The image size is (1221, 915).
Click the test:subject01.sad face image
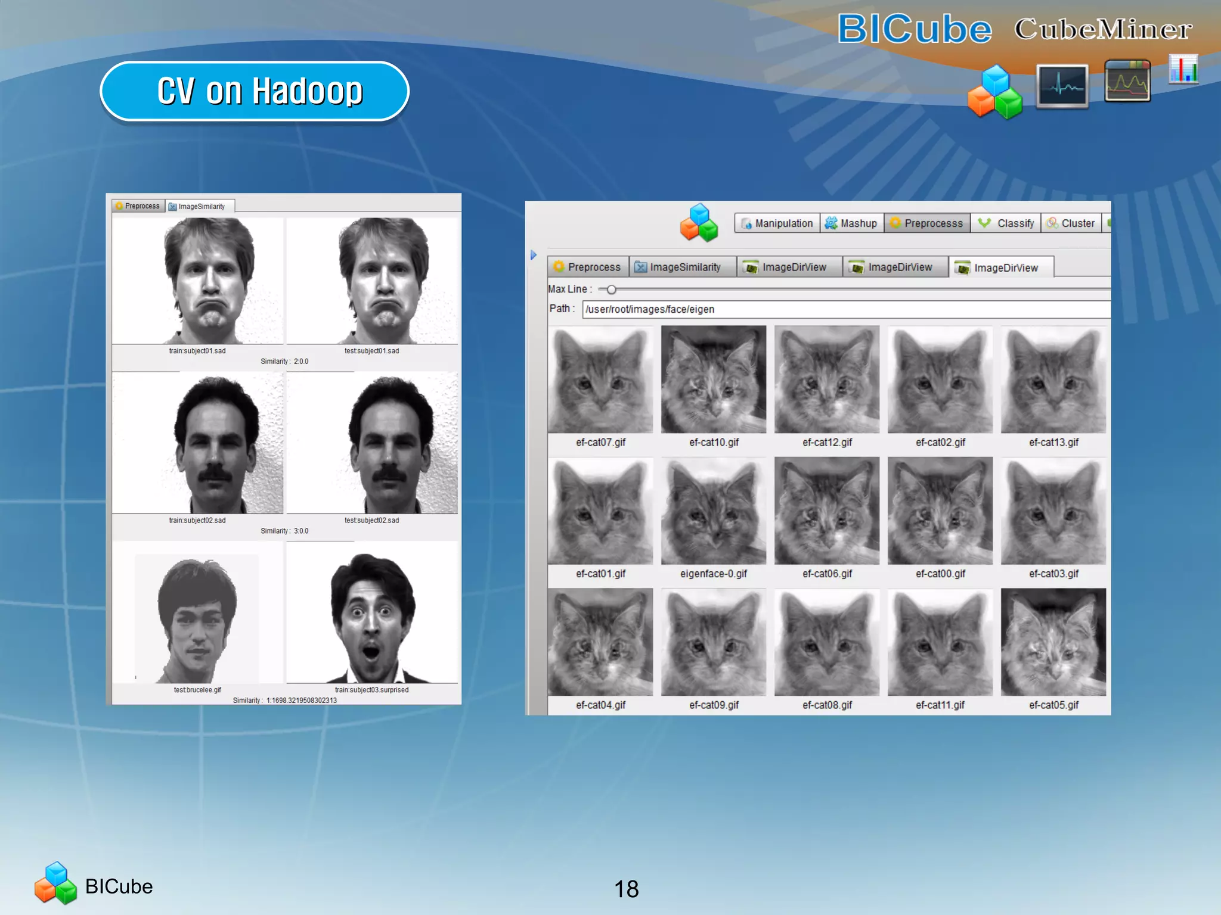click(x=372, y=281)
